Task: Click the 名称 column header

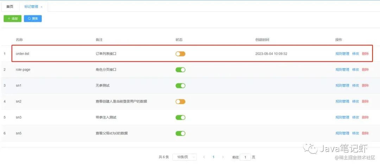Action: [x=19, y=39]
